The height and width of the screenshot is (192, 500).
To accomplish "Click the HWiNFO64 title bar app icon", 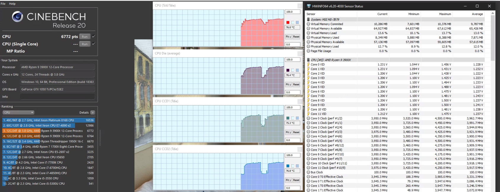I will (309, 6).
